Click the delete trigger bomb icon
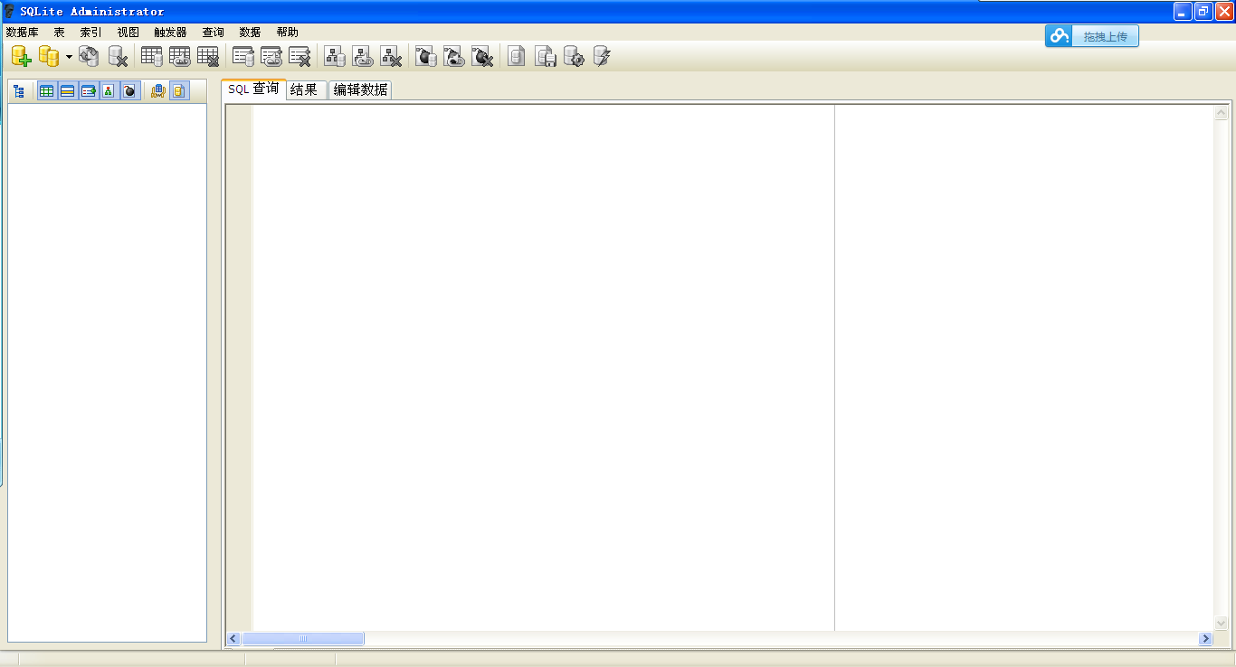 482,56
